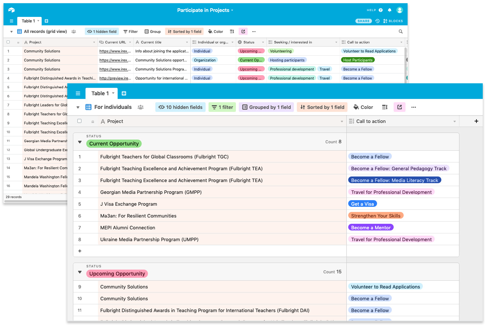Screen dimensions: 488x328
Task: Click the Become a Mentor tag
Action: [x=371, y=228]
